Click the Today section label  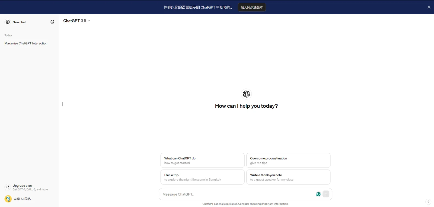[8, 35]
